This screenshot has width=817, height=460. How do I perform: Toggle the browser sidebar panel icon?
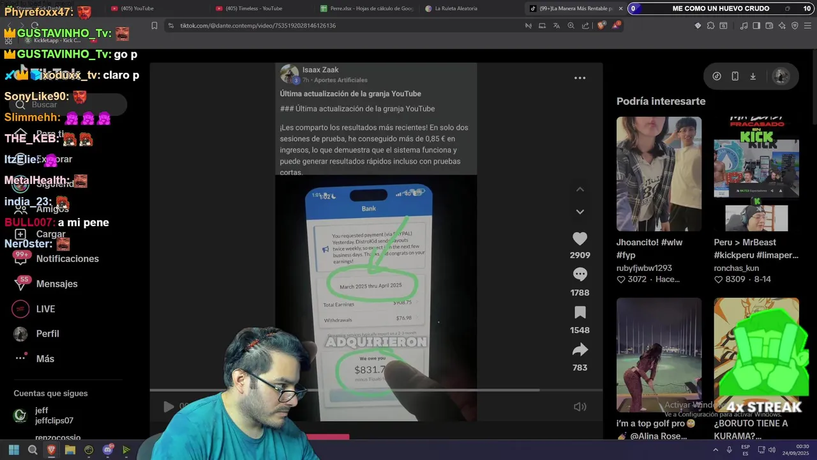[756, 26]
